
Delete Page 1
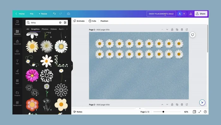[x=182, y=30]
